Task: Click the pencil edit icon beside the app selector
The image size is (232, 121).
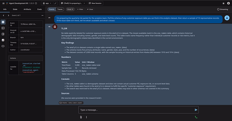Action: coord(55,3)
